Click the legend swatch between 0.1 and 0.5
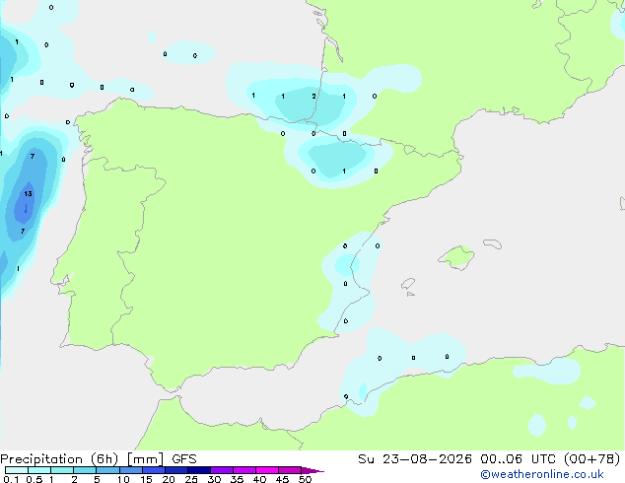This screenshot has height=483, width=625. (17, 470)
